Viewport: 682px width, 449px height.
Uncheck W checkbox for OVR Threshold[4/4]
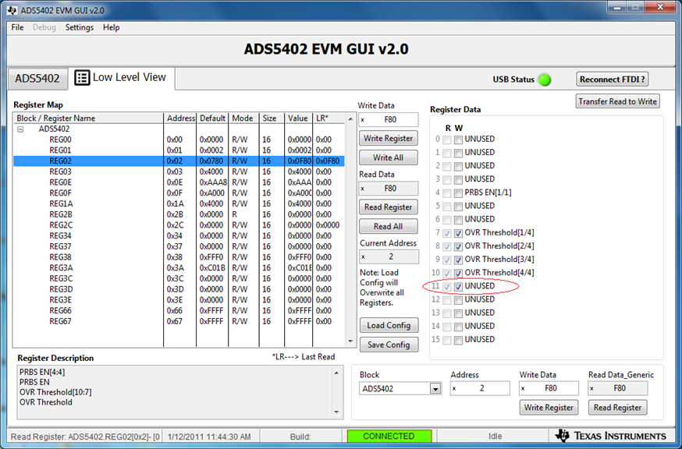click(458, 274)
